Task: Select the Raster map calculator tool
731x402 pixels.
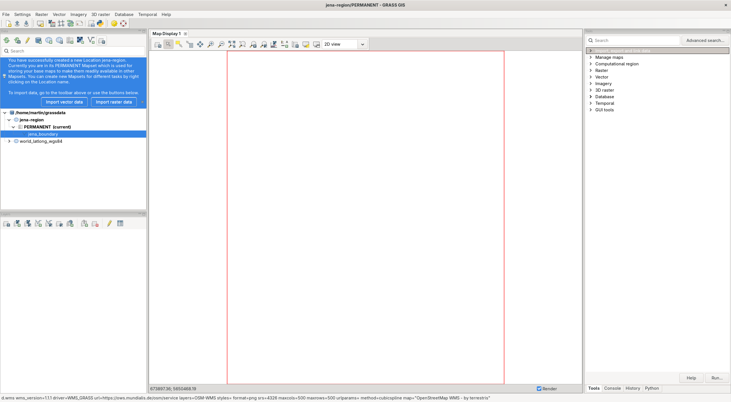Action: pos(52,23)
